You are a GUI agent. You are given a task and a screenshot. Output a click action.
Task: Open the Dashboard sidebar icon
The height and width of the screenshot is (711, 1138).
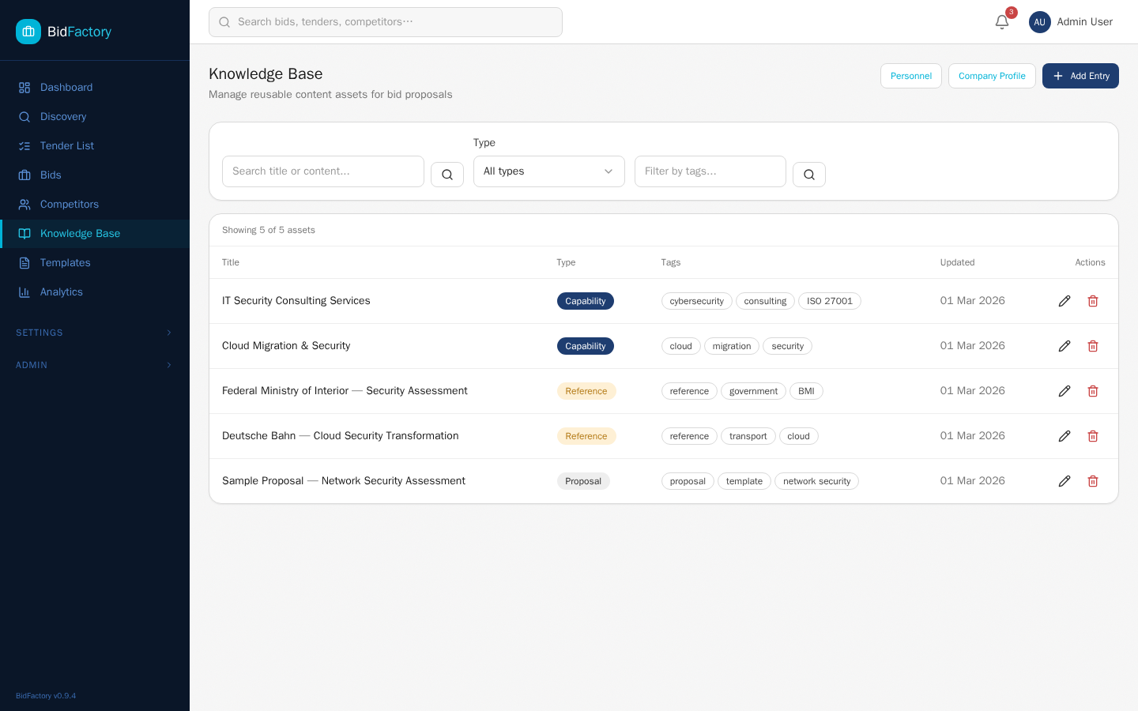pyautogui.click(x=24, y=88)
